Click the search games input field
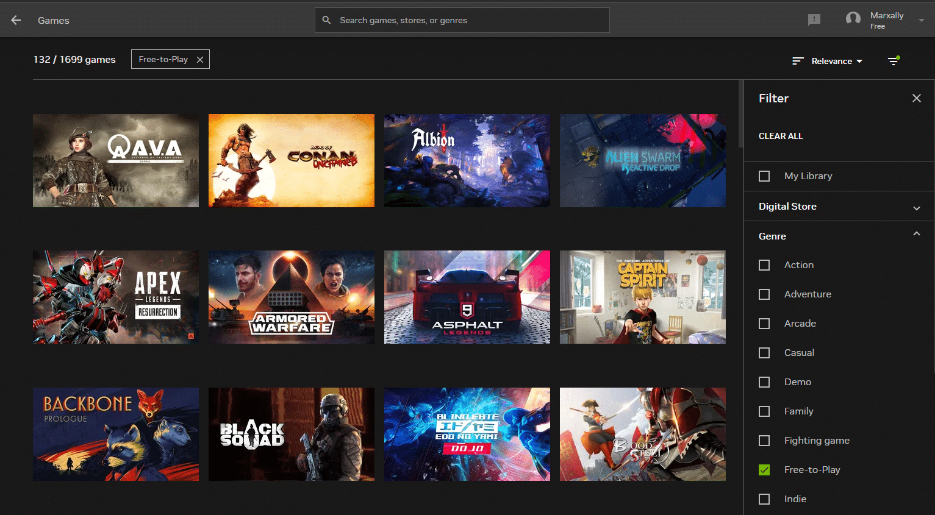935x515 pixels. (462, 20)
